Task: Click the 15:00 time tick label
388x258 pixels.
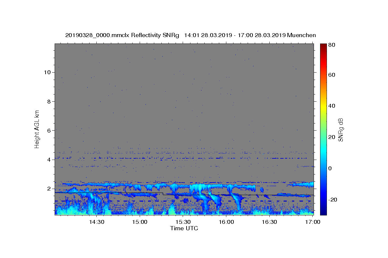Action: tap(140, 222)
